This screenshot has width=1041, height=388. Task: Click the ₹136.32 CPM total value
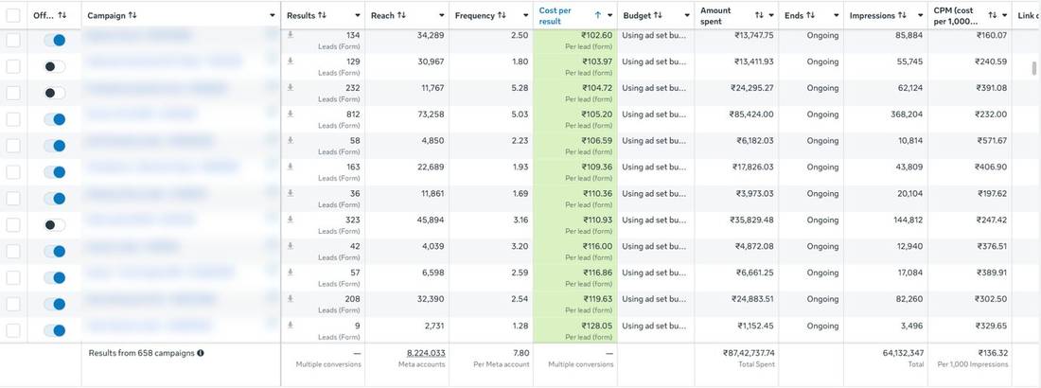click(993, 353)
